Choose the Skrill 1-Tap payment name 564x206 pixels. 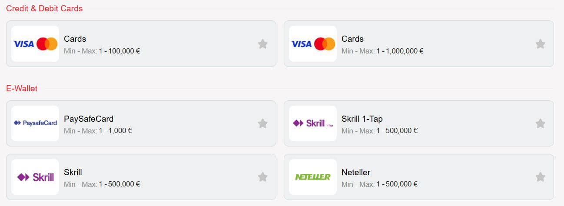362,119
